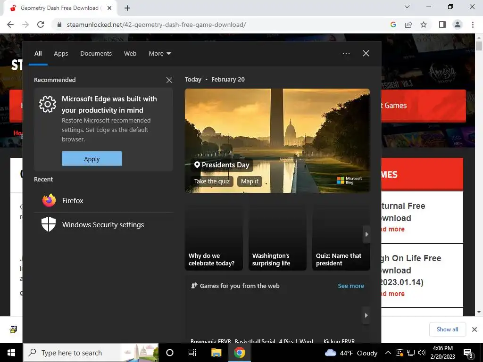Open the weather widget 44°F Cloudy

click(x=351, y=353)
